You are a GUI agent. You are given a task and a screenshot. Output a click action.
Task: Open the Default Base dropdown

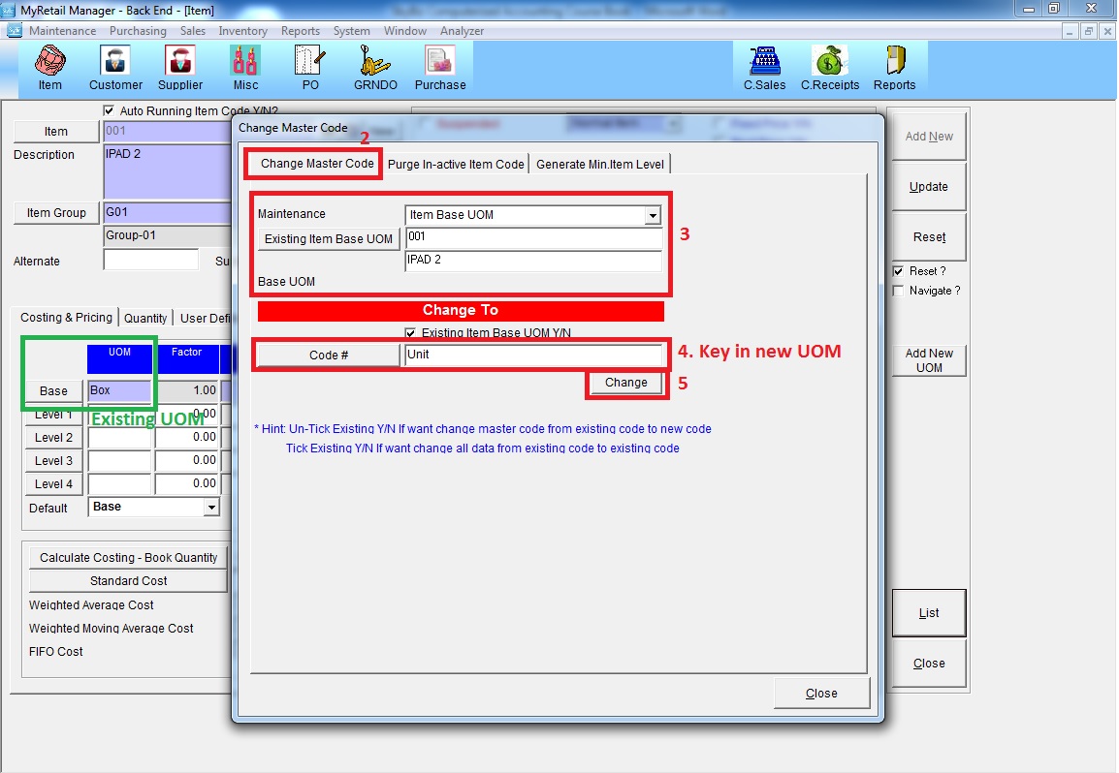[x=211, y=508]
